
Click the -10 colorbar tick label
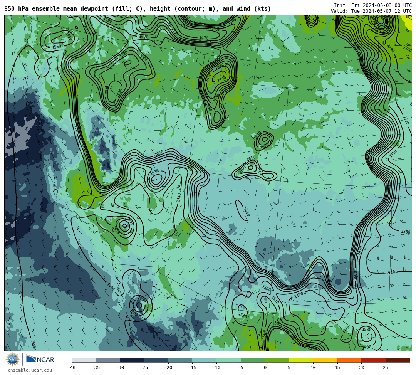click(216, 368)
